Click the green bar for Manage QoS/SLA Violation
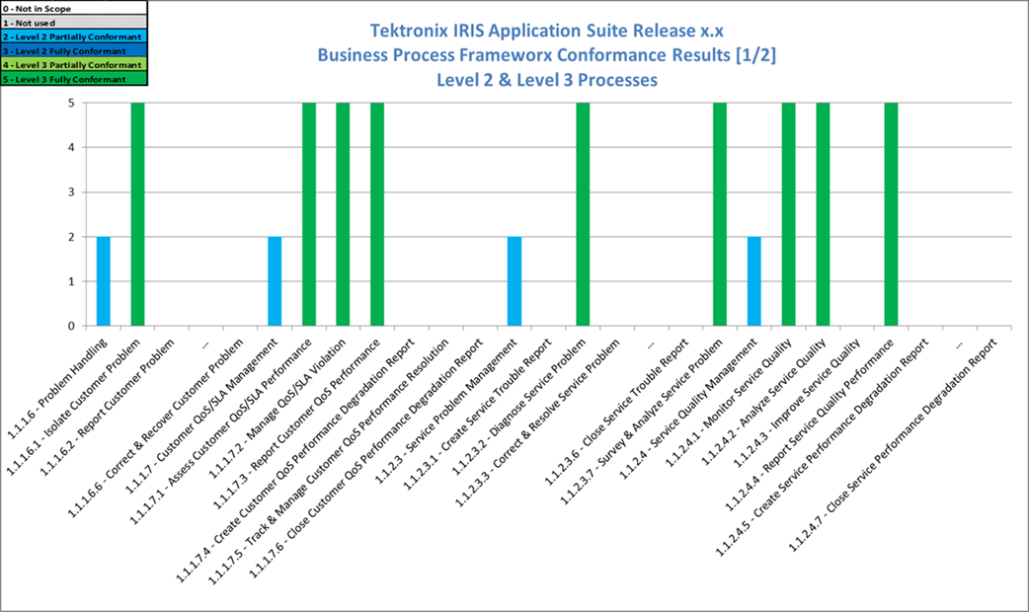This screenshot has height=612, width=1029. (344, 214)
